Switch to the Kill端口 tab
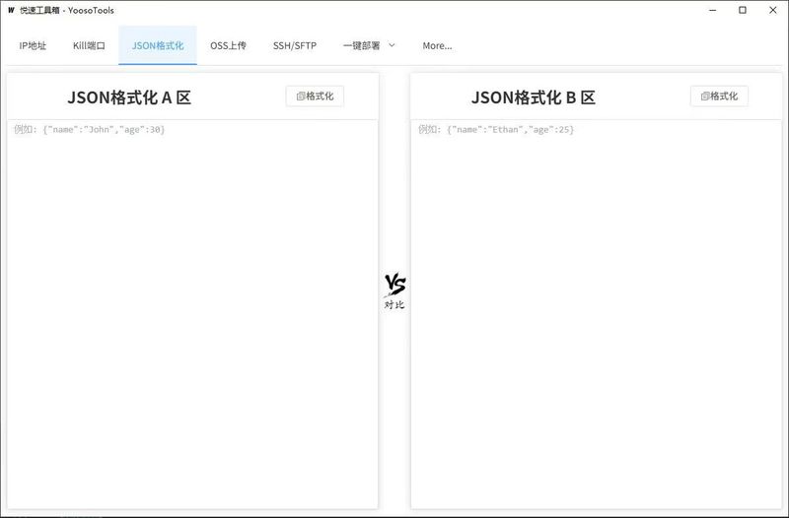This screenshot has width=789, height=518. tap(89, 45)
